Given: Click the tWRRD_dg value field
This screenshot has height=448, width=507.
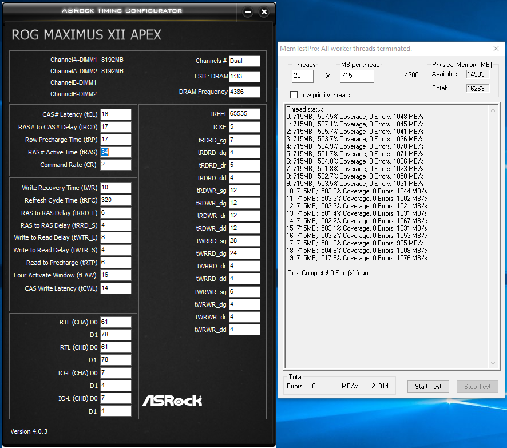Looking at the screenshot, I should point(244,253).
